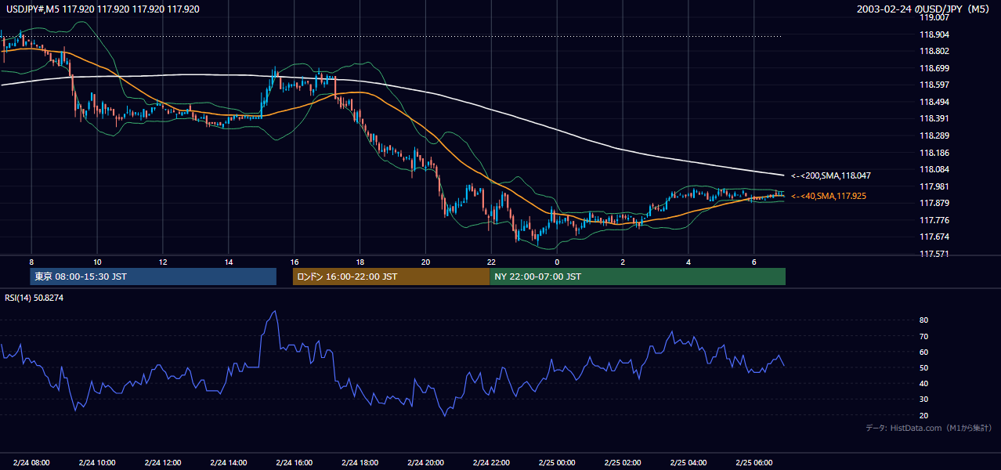The height and width of the screenshot is (470, 1001).
Task: Click hour label 8 under price chart
Action: tap(31, 262)
